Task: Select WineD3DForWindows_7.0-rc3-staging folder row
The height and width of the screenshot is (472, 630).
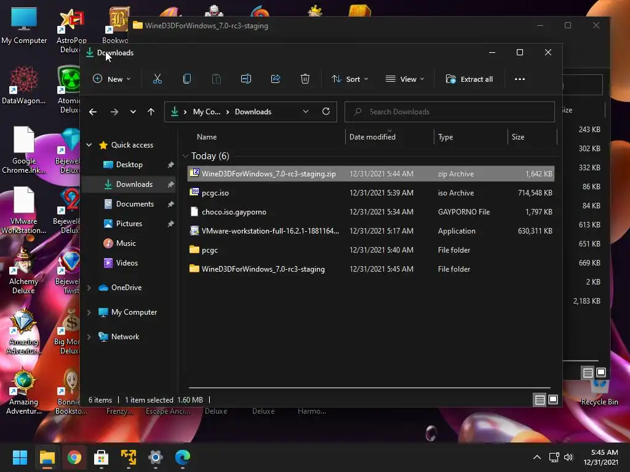Action: (371, 269)
